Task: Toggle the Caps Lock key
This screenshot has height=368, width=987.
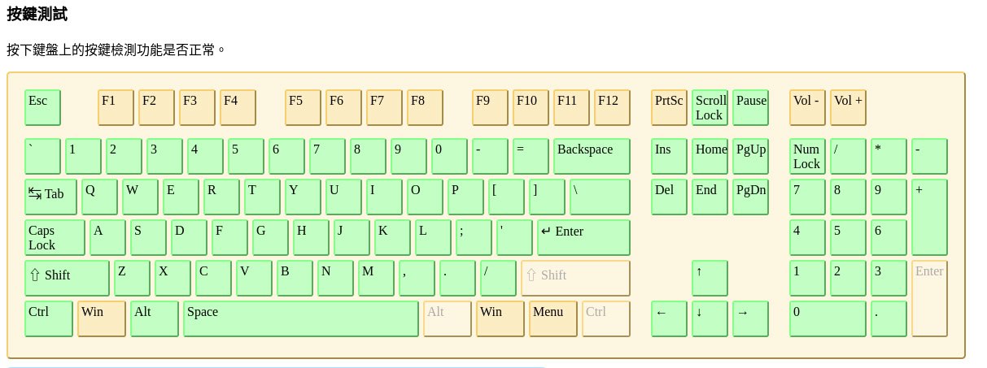Action: [x=55, y=237]
